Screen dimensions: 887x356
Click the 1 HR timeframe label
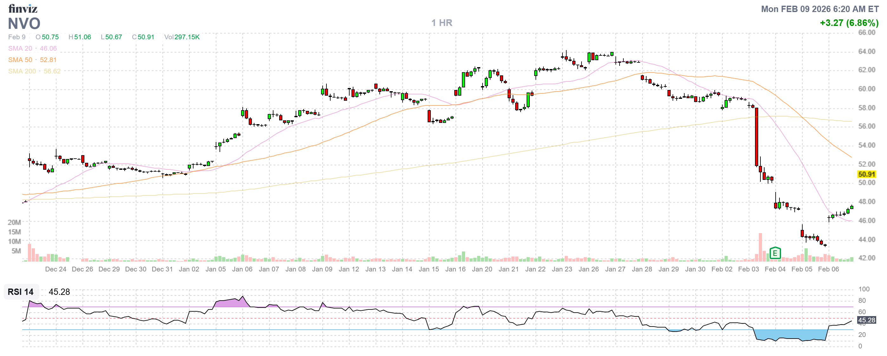[x=442, y=23]
